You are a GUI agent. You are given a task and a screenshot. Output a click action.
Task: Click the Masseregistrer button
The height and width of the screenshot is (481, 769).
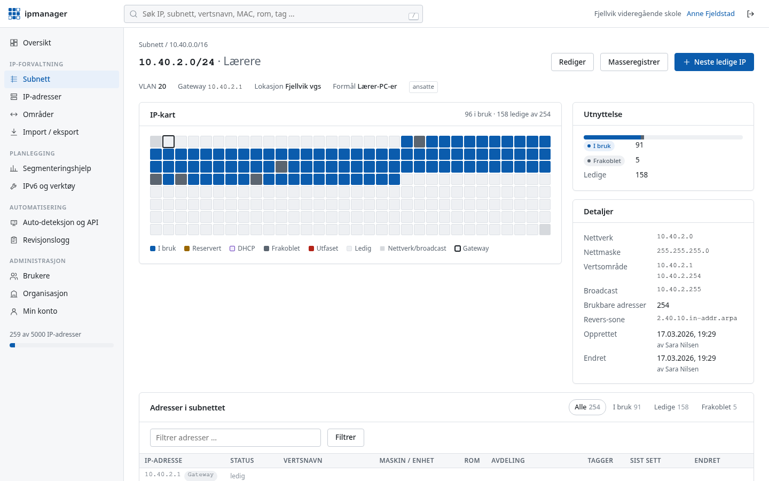pos(634,62)
